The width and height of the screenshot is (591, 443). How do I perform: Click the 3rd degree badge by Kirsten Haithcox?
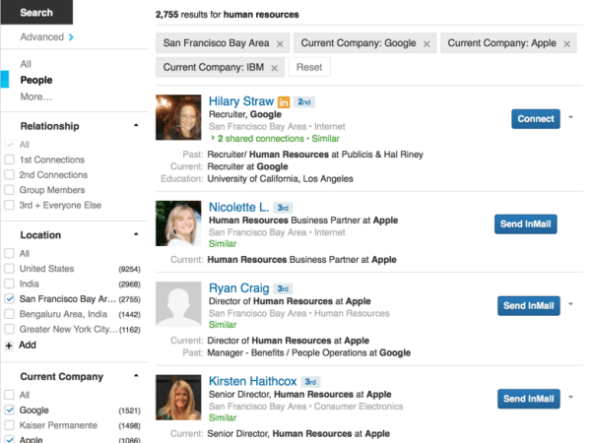310,382
